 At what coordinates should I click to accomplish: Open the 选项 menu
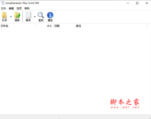coord(19,8)
